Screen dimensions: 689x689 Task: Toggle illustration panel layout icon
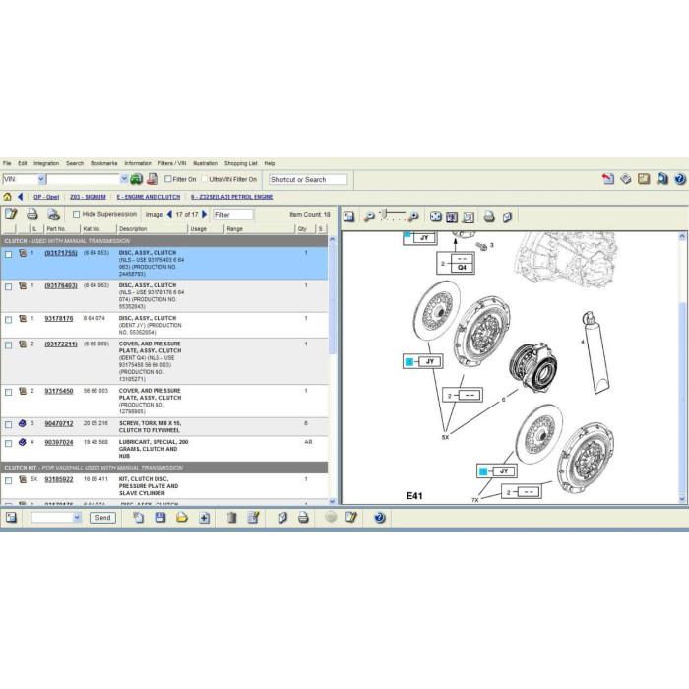pyautogui.click(x=348, y=217)
